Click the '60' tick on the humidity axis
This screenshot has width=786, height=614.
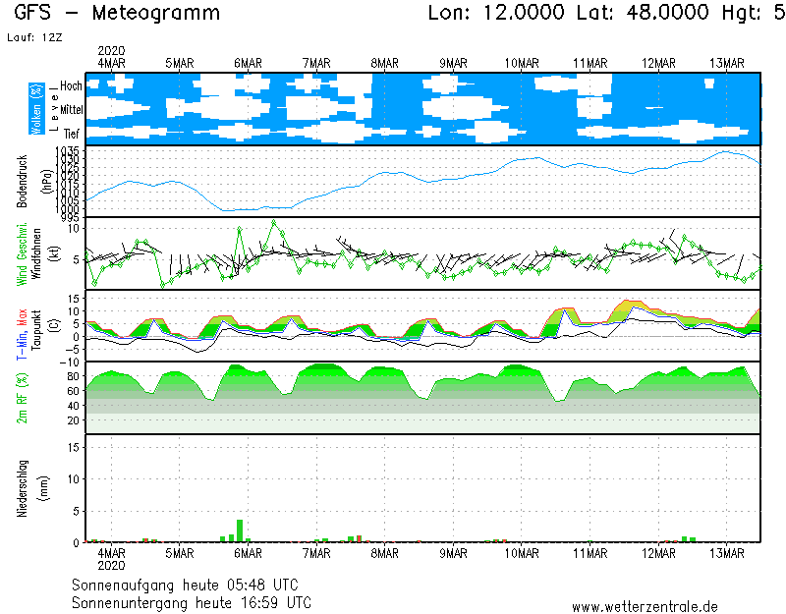73,391
